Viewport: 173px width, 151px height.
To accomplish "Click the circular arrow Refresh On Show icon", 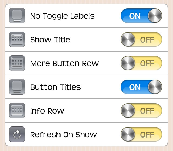I will point(17,134).
